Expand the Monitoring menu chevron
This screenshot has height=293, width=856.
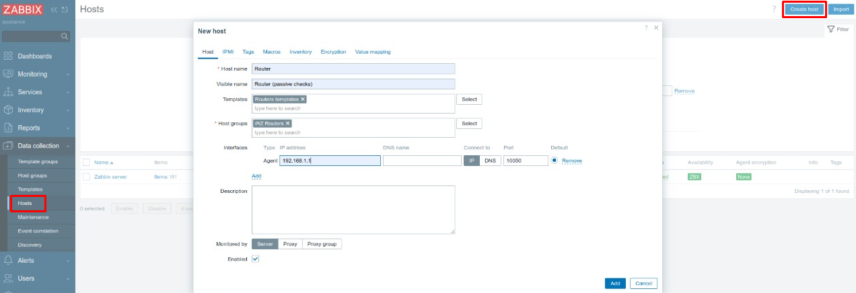click(68, 74)
